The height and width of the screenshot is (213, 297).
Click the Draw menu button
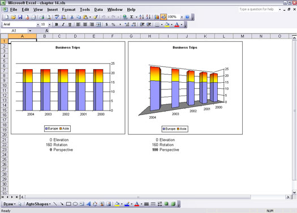(10, 204)
